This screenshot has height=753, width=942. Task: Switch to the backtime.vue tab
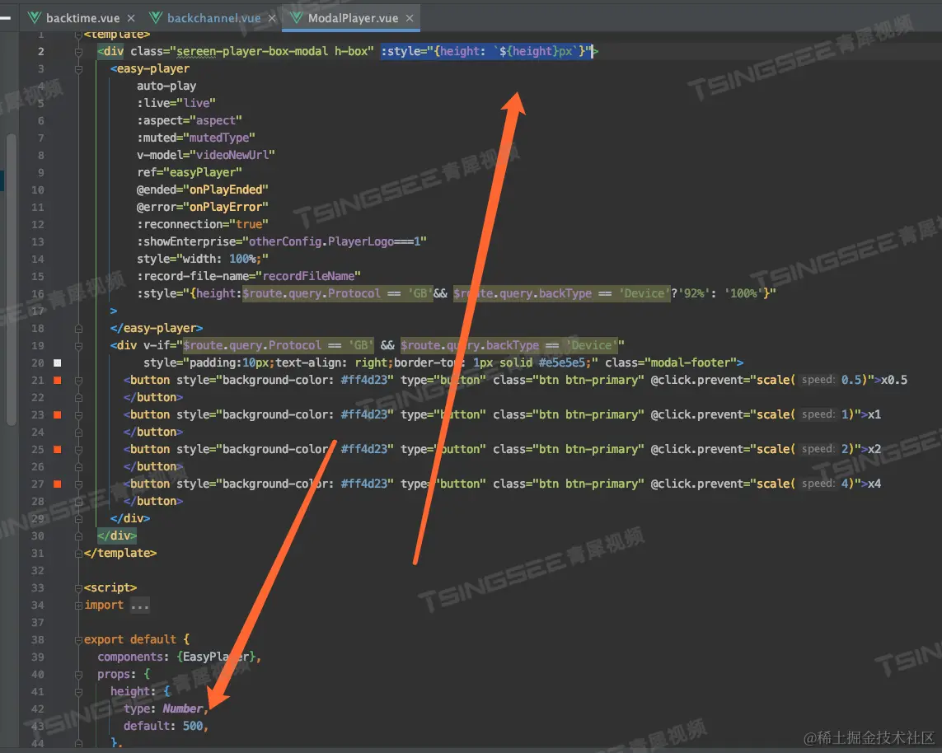click(82, 18)
